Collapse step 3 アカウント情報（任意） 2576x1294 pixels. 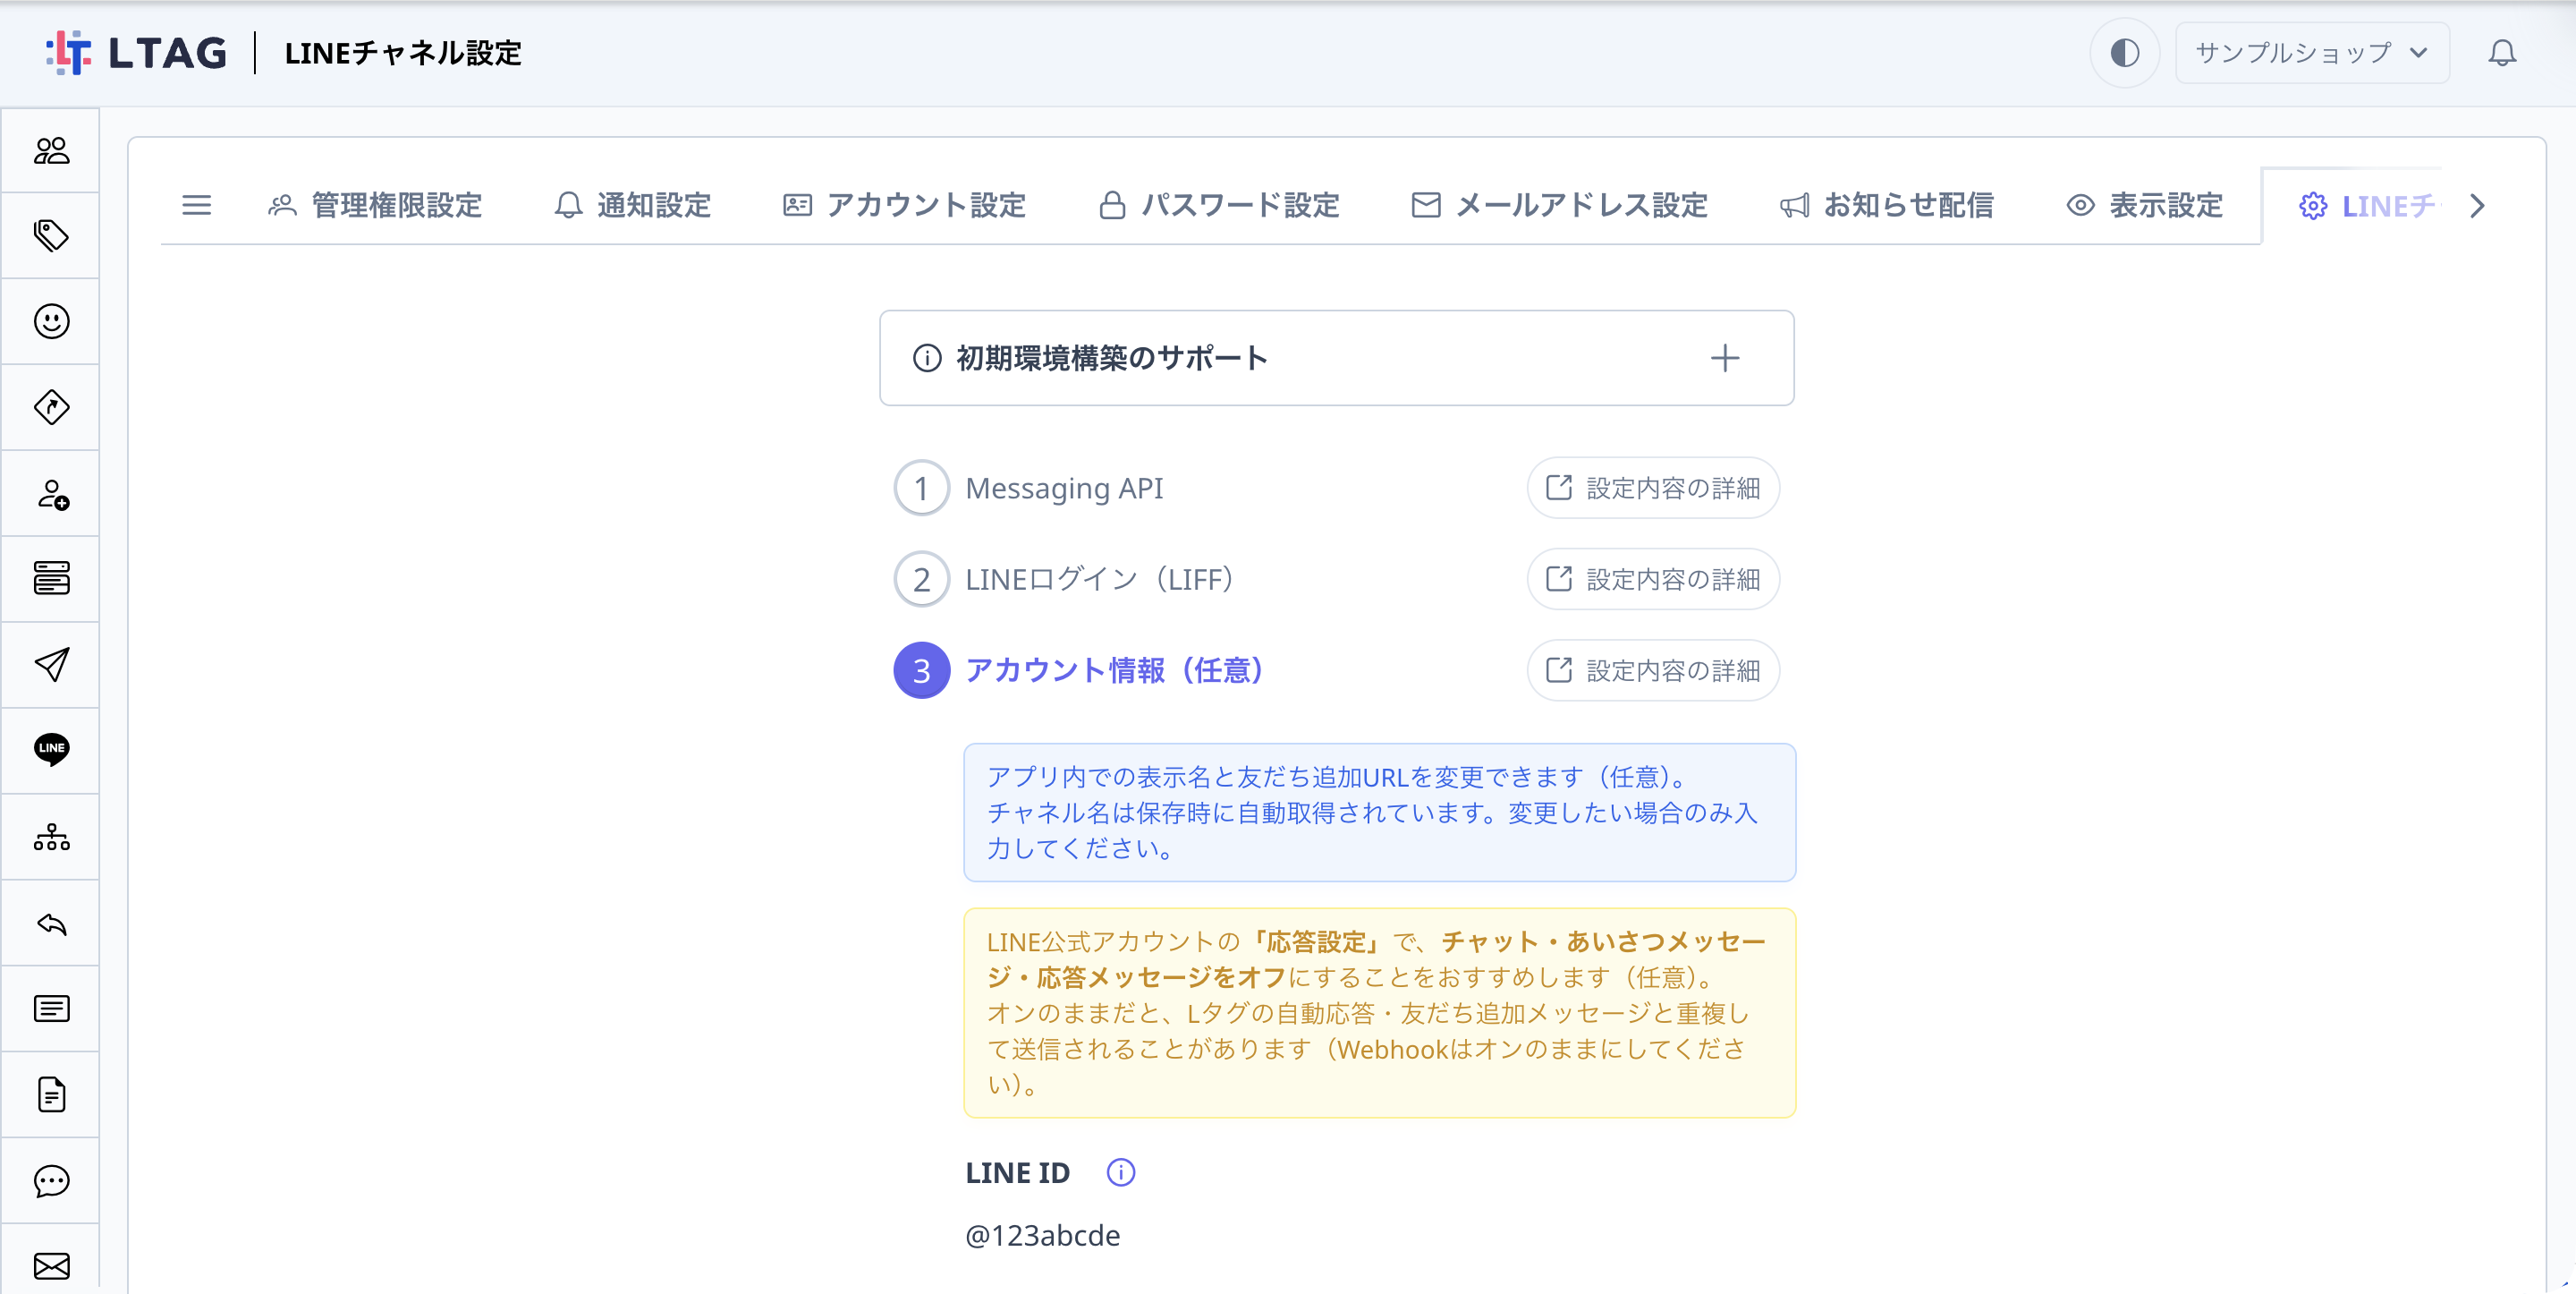[1079, 670]
